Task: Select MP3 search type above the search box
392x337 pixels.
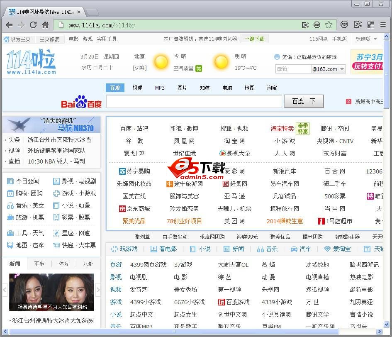Action: click(x=160, y=88)
